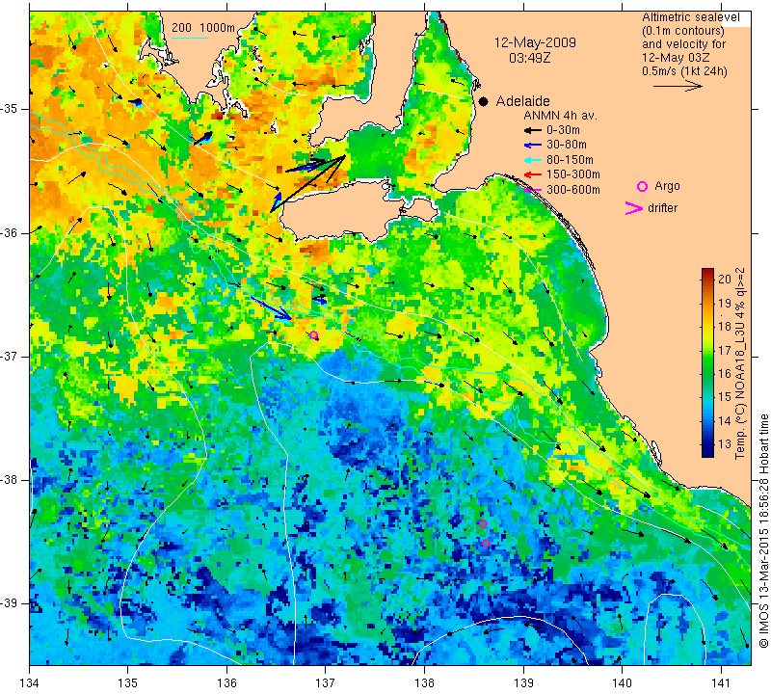Click the time text '03:49Z'
This screenshot has width=771, height=694.
coord(529,58)
